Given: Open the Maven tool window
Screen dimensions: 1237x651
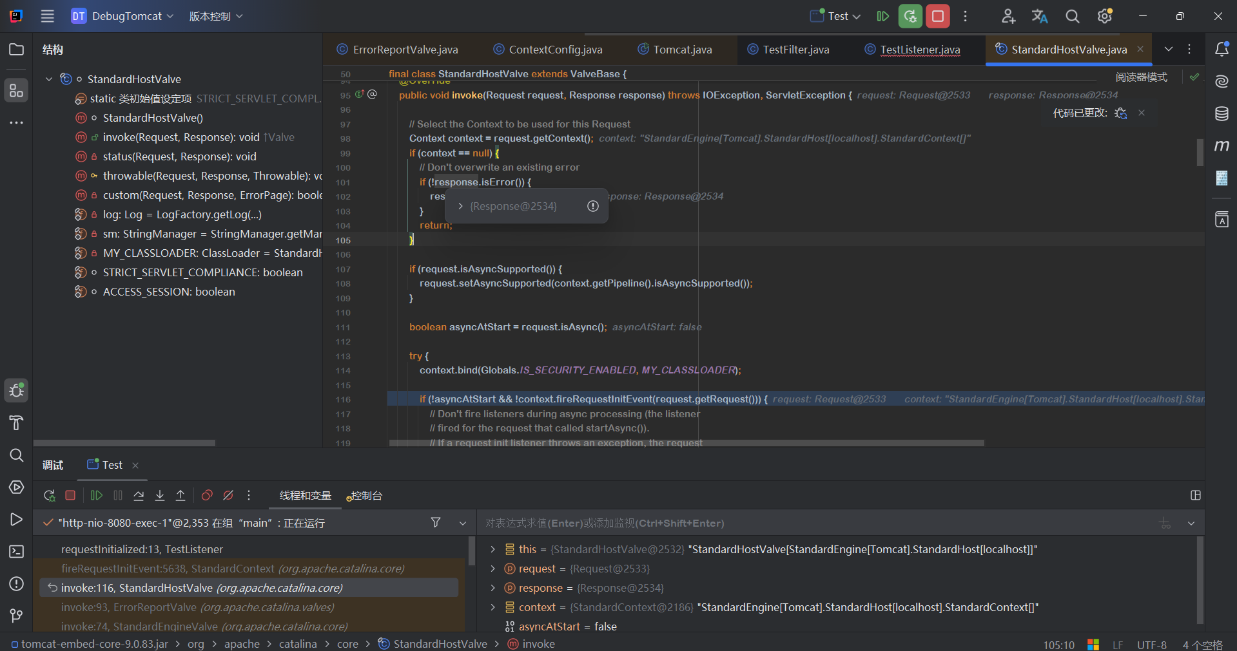Looking at the screenshot, I should [1222, 146].
